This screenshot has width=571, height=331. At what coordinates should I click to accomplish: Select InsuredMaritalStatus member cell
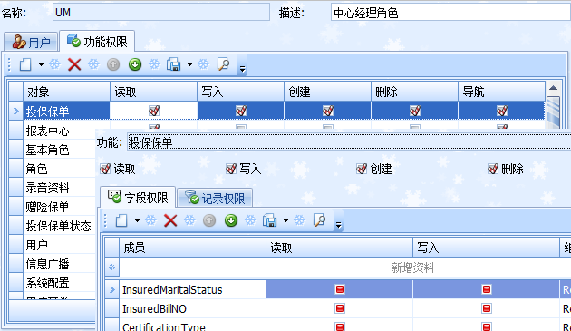pyautogui.click(x=193, y=289)
